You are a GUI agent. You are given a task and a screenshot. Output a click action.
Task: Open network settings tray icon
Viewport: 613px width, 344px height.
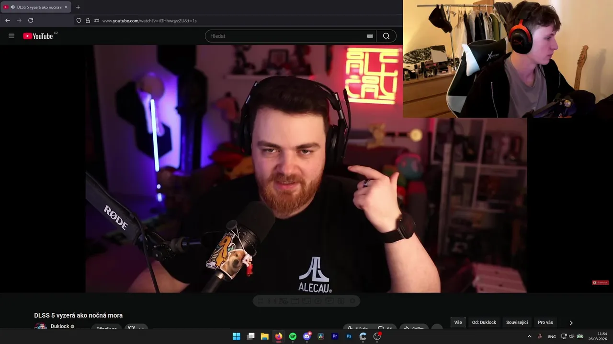[x=564, y=336]
